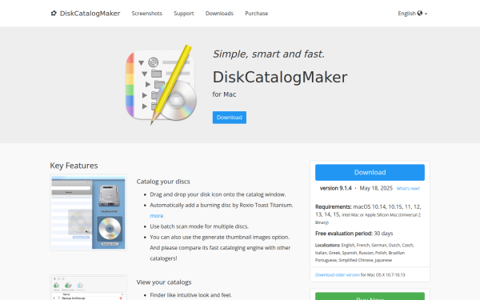Click the green Buy Now button
The width and height of the screenshot is (480, 300).
370,296
